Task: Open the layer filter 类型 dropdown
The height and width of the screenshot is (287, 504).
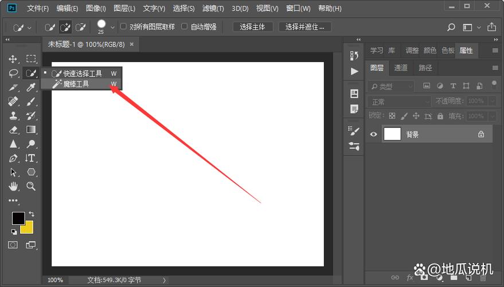Action: tap(390, 86)
